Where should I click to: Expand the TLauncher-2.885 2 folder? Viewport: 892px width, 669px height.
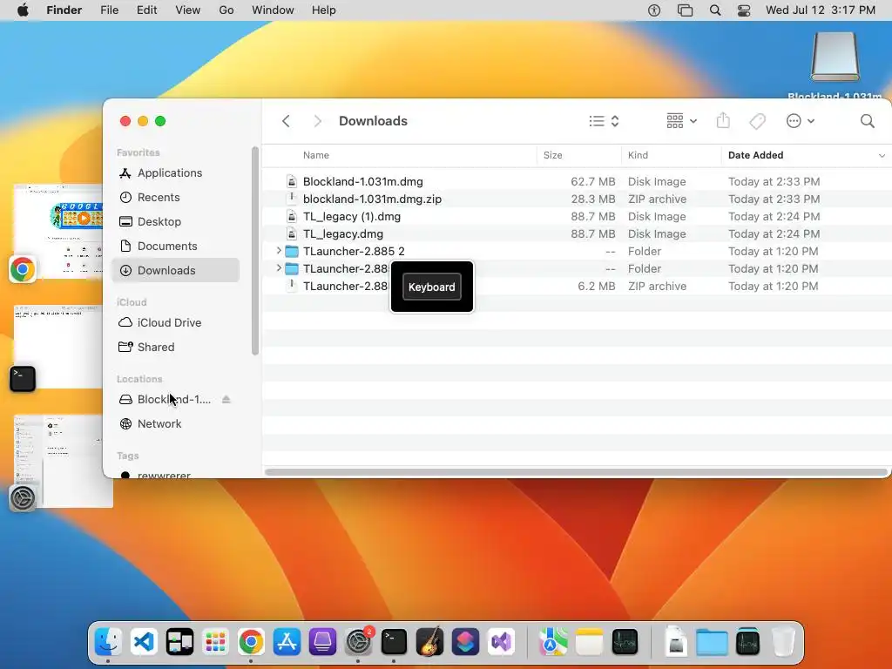click(x=278, y=251)
